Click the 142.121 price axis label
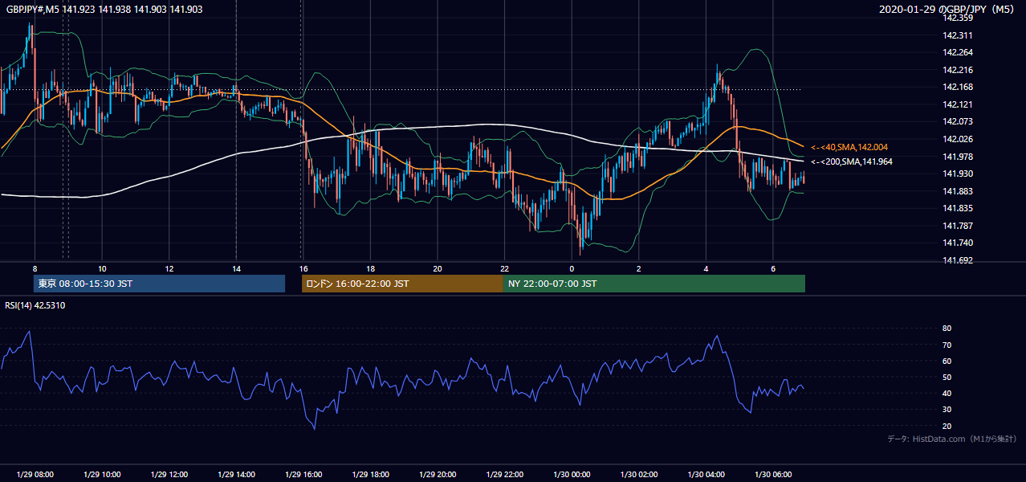Viewport: 1026px width, 482px height. [x=958, y=104]
